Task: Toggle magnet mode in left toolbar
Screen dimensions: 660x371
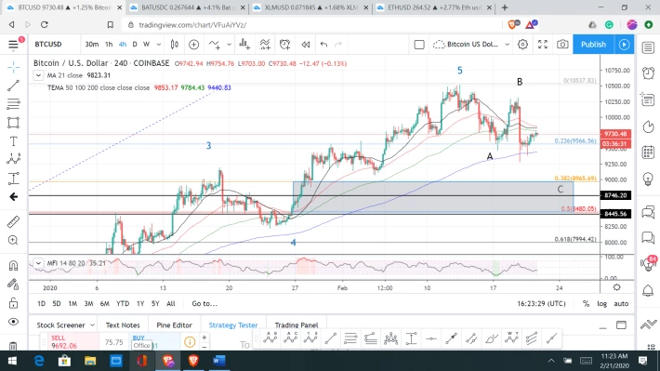Action: point(13,266)
